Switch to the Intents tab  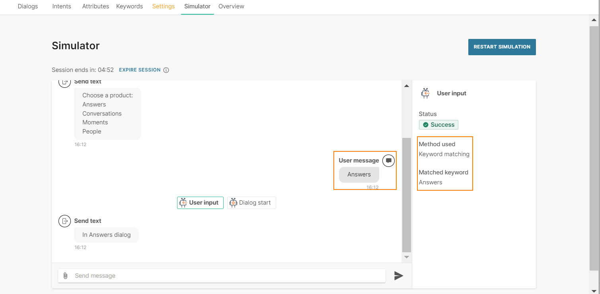coord(62,6)
